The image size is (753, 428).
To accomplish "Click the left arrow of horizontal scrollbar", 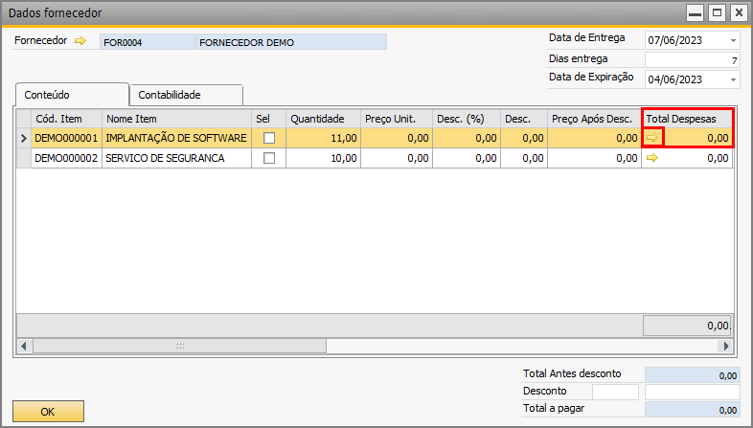I will 24,346.
